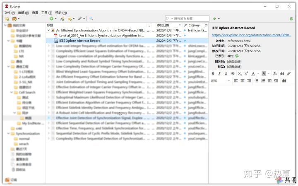
Task: Sort by the 标题 column header
Action: (x=96, y=25)
